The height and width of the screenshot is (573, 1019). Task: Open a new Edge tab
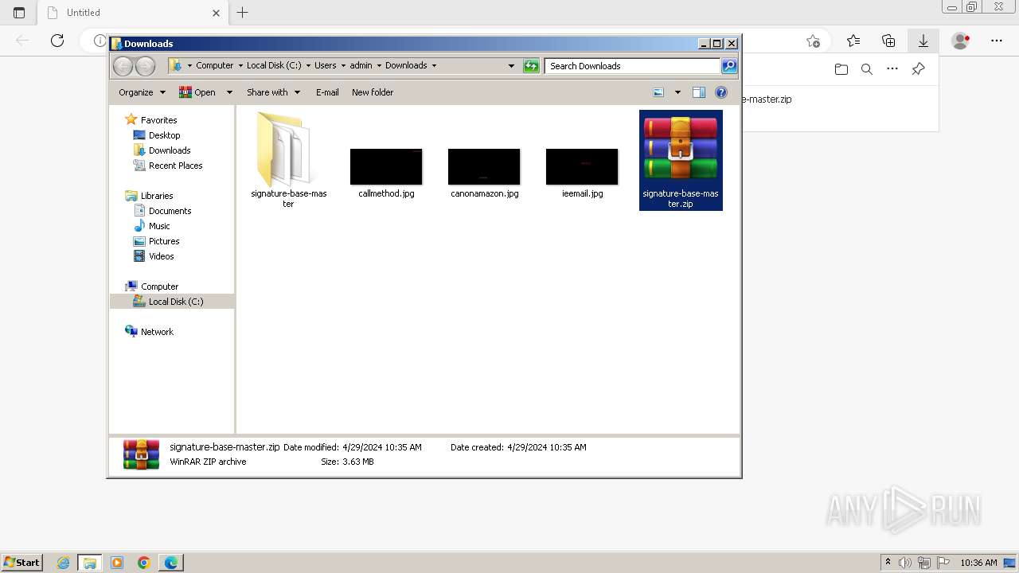pos(243,13)
